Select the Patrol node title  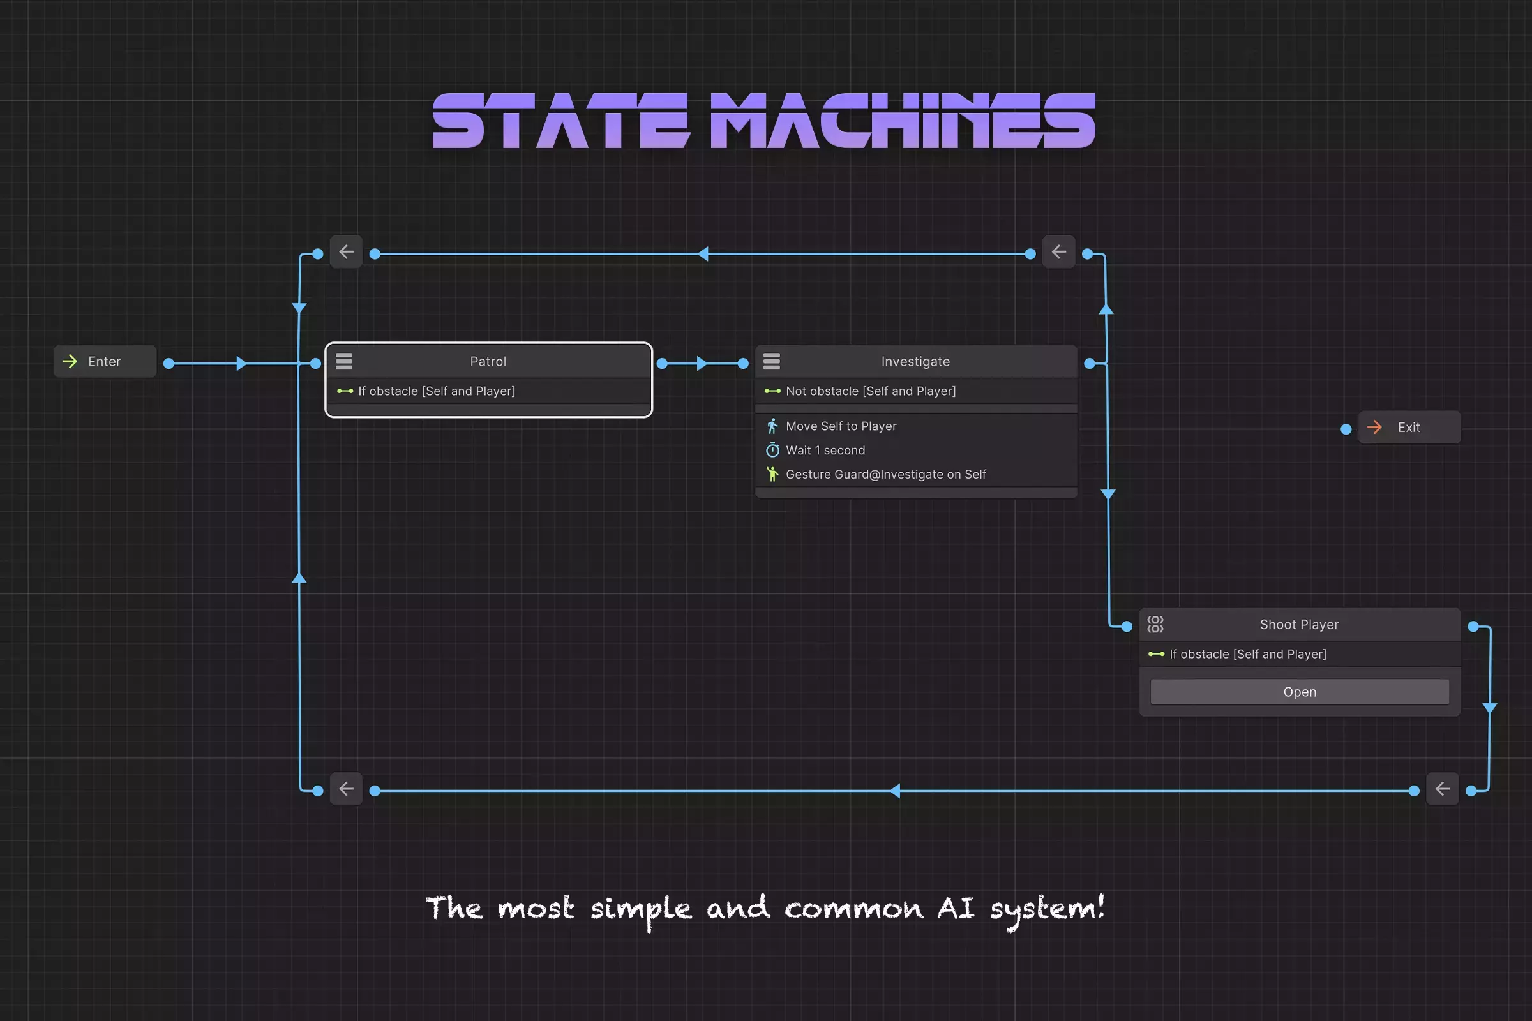click(488, 361)
